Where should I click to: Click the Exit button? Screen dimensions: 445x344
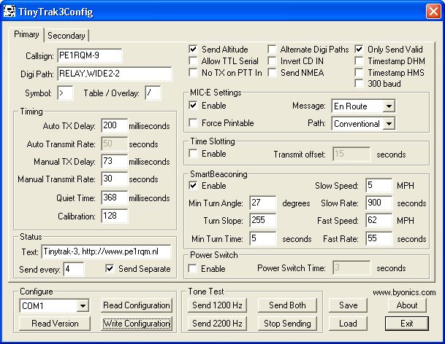coord(407,324)
